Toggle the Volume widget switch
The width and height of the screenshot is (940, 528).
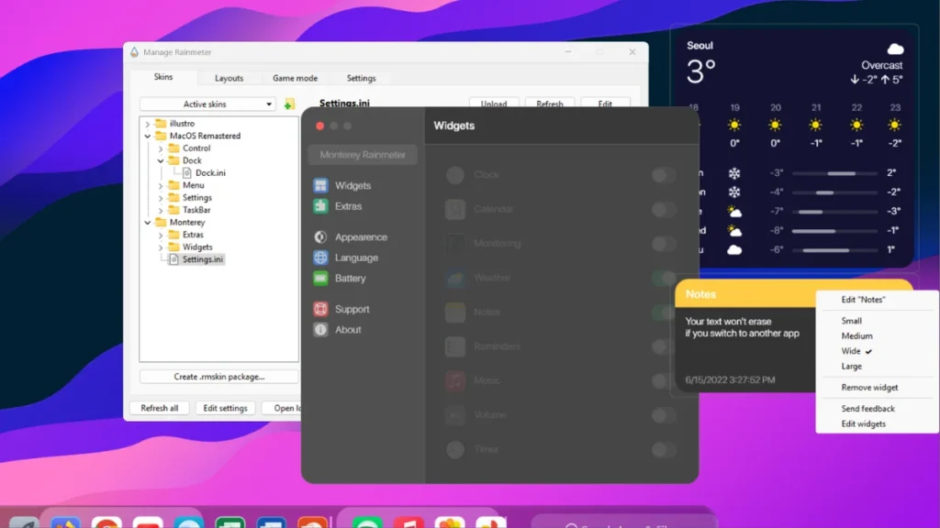click(x=664, y=415)
